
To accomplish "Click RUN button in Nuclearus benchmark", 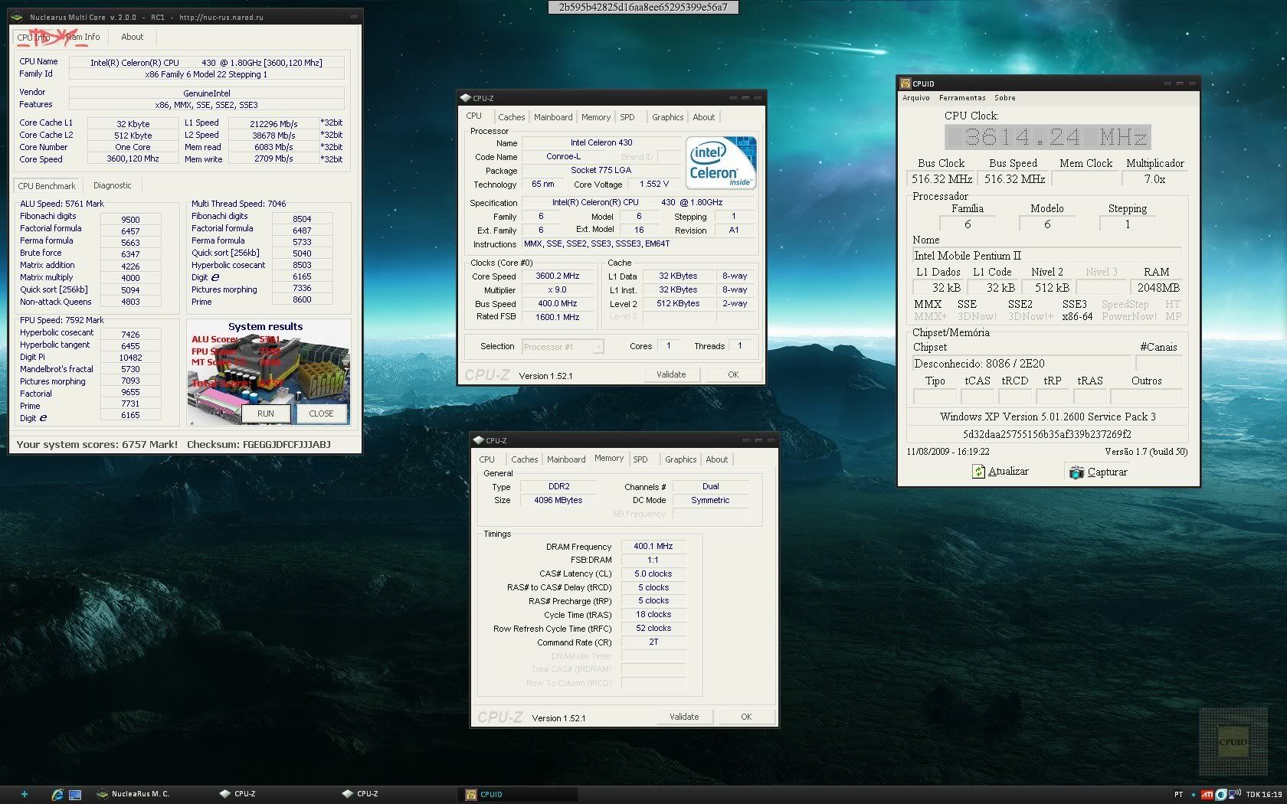I will 265,413.
